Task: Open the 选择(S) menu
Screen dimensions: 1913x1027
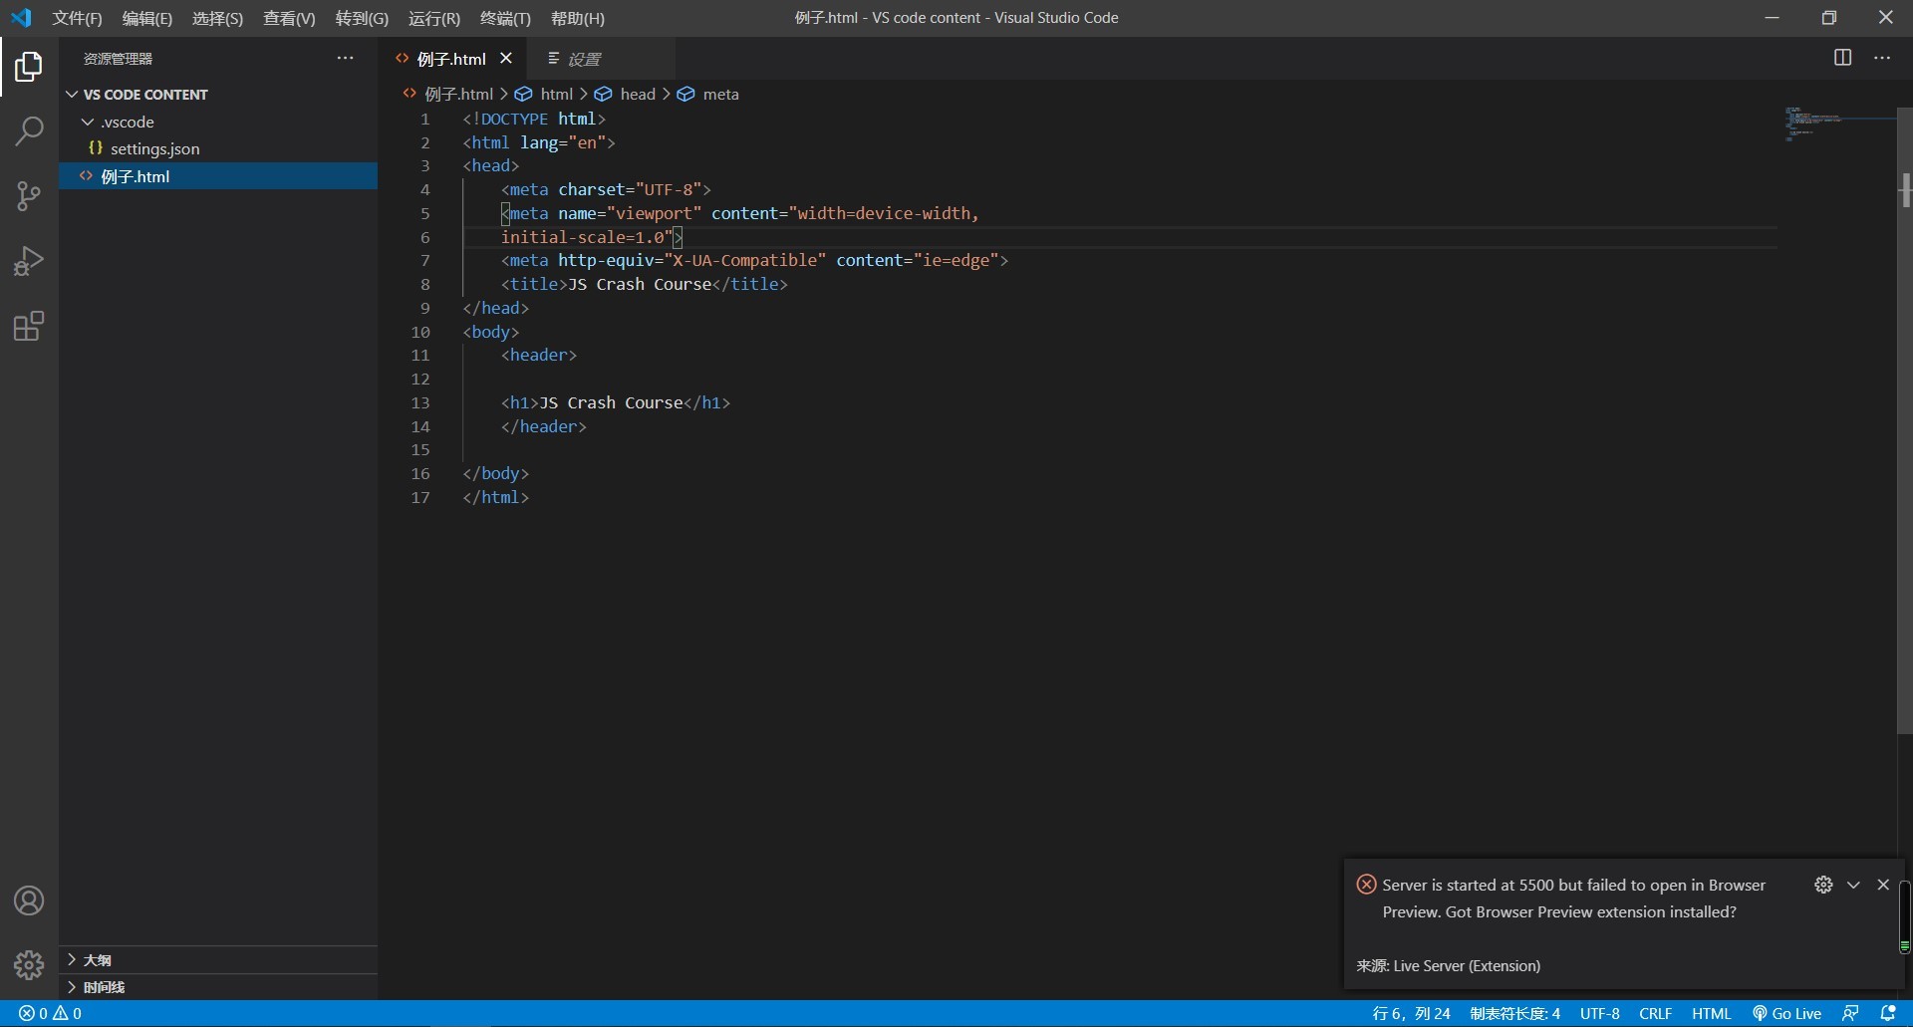Action: click(217, 18)
